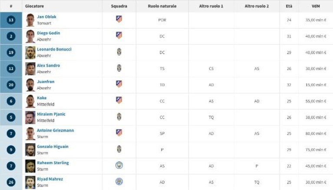Click shirt number 26 badge for Mahrez
This screenshot has height=190, width=333.
11,182
